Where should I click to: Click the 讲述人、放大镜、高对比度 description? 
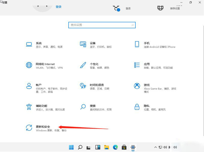pyautogui.click(x=50, y=110)
